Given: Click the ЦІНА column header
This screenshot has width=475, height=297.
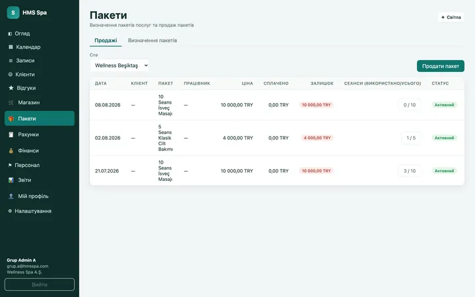Looking at the screenshot, I should point(247,83).
